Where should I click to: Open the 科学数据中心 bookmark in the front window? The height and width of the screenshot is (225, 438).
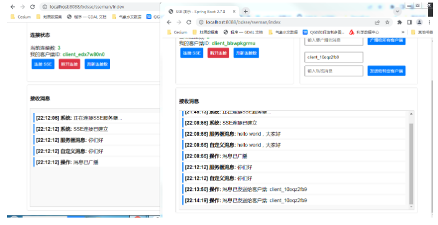[364, 32]
